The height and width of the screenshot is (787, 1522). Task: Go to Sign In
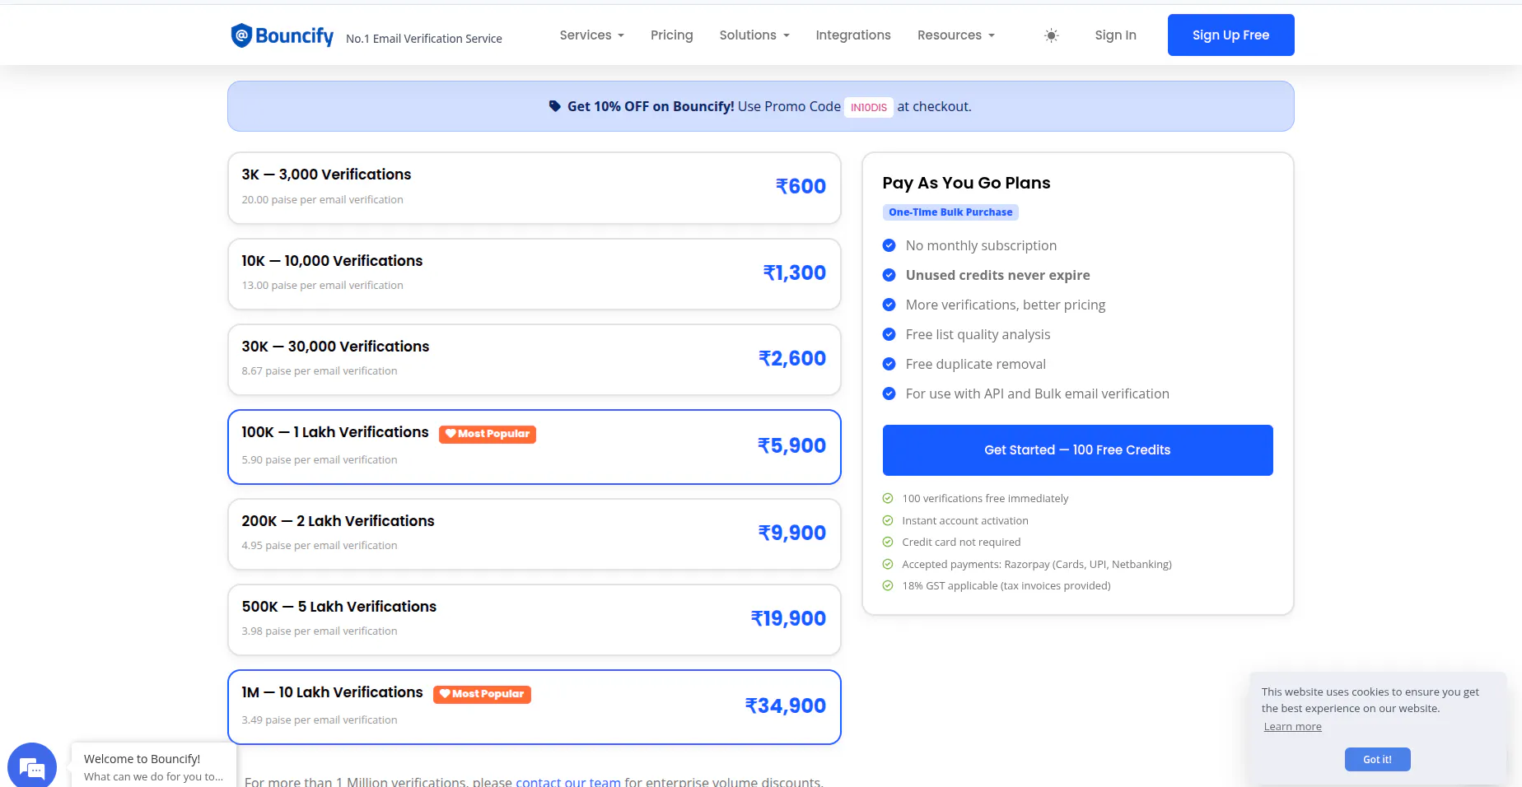click(x=1115, y=35)
